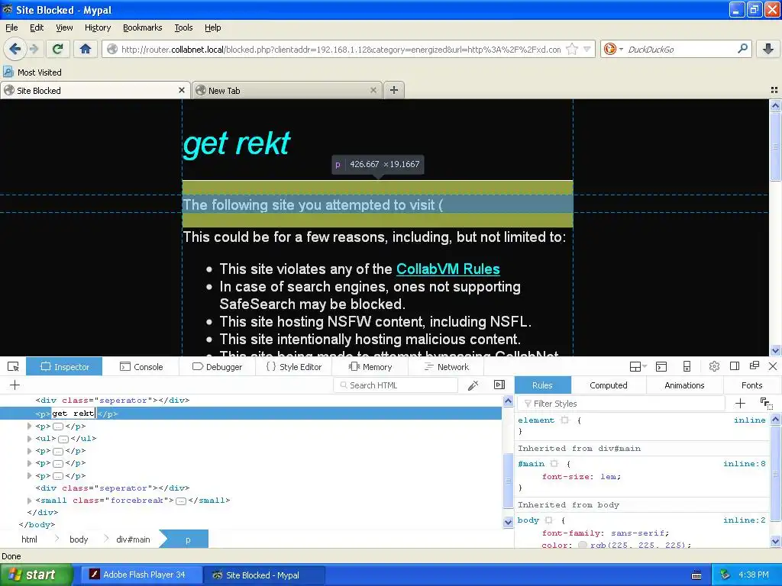Open the frame selector dropdown in devtools

point(638,367)
